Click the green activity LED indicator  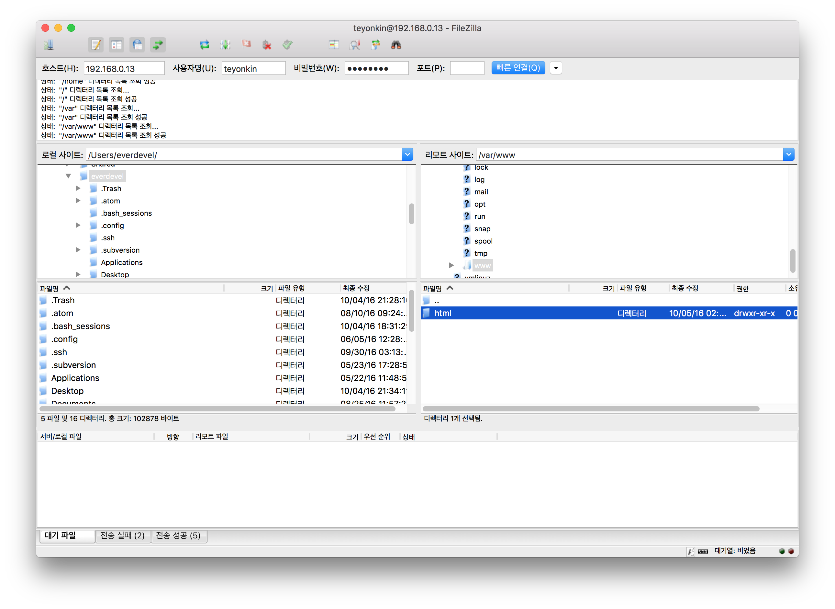pyautogui.click(x=782, y=551)
